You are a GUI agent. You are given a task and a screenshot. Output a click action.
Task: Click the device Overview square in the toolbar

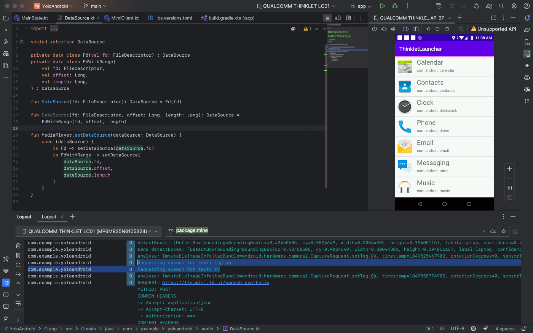coord(447,29)
